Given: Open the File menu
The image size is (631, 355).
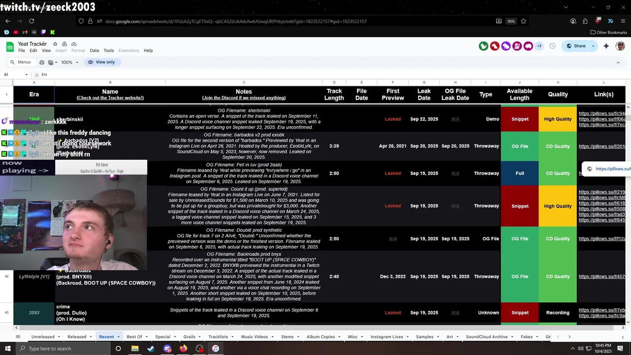Looking at the screenshot, I should (22, 50).
